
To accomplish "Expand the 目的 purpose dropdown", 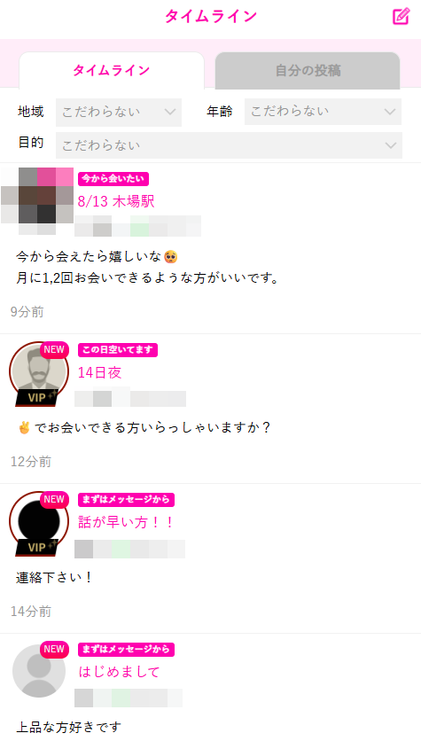I will (229, 145).
